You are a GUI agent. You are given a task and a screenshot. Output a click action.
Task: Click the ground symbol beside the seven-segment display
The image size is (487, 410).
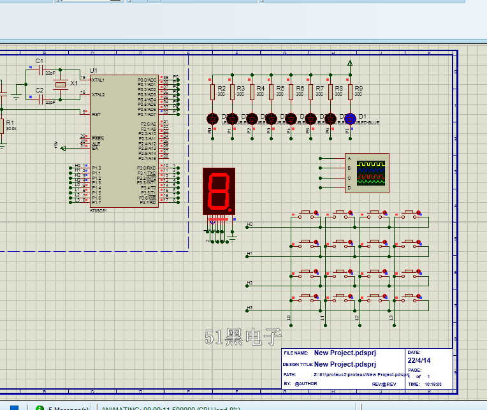pyautogui.click(x=232, y=238)
